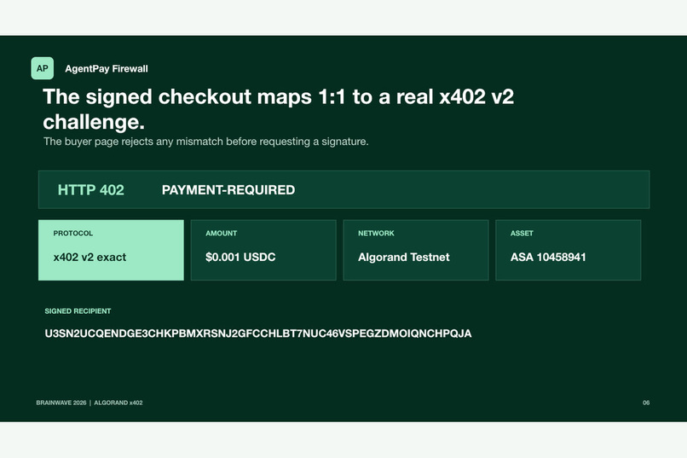
Task: Click the ALGORAND x402 footer text
Action: 118,403
